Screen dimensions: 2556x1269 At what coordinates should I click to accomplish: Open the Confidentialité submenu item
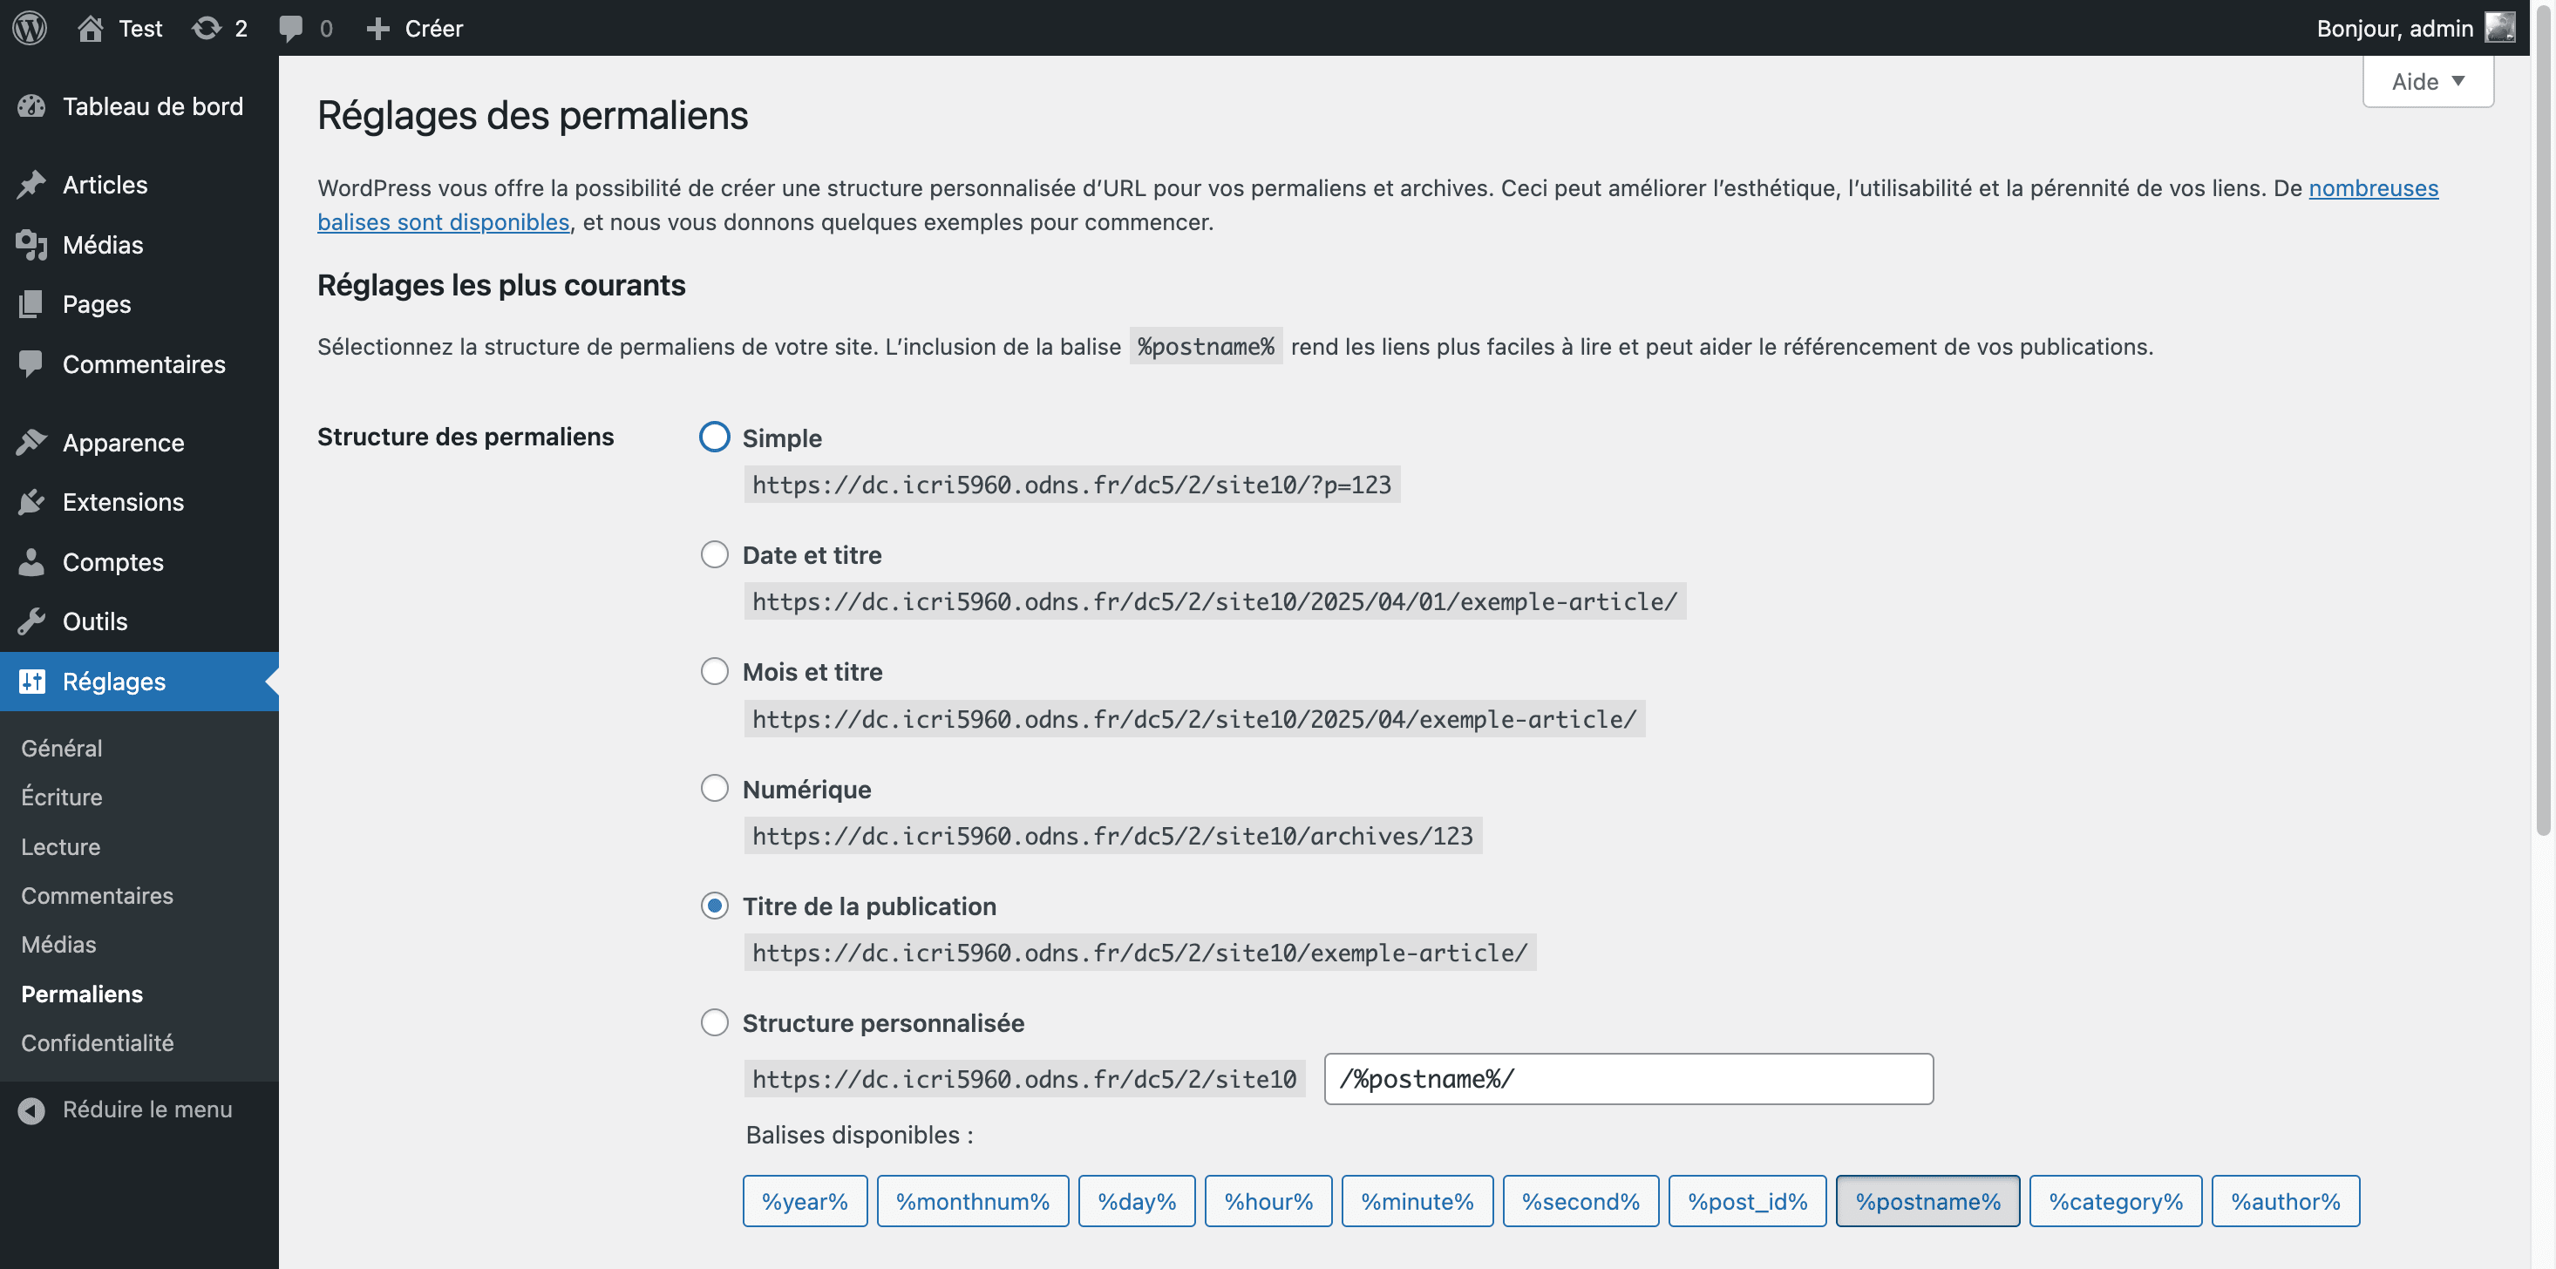point(98,1042)
